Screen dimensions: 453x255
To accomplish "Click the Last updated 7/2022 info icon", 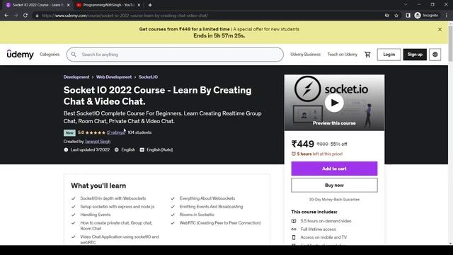I will pos(66,149).
